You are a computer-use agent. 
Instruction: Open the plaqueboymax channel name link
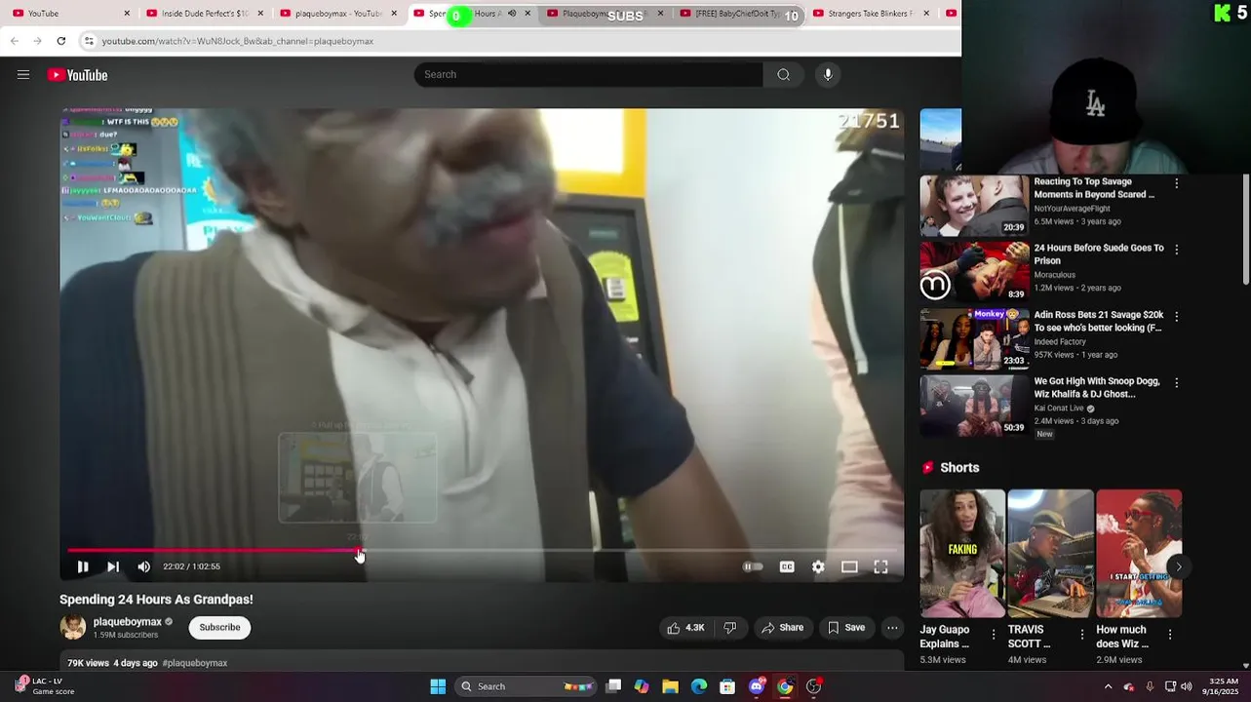128,622
